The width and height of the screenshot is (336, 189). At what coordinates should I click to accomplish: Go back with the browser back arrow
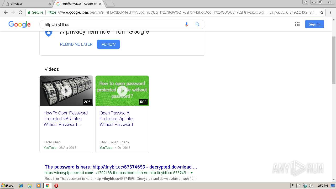coord(6,12)
